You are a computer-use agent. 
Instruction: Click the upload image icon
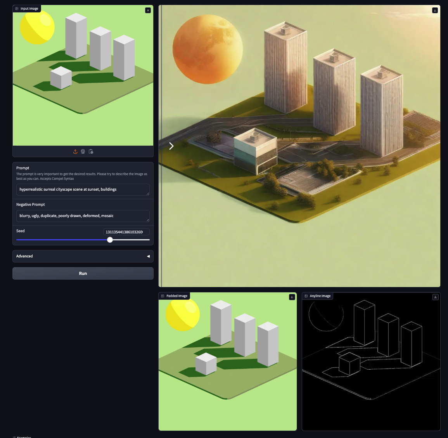(75, 151)
